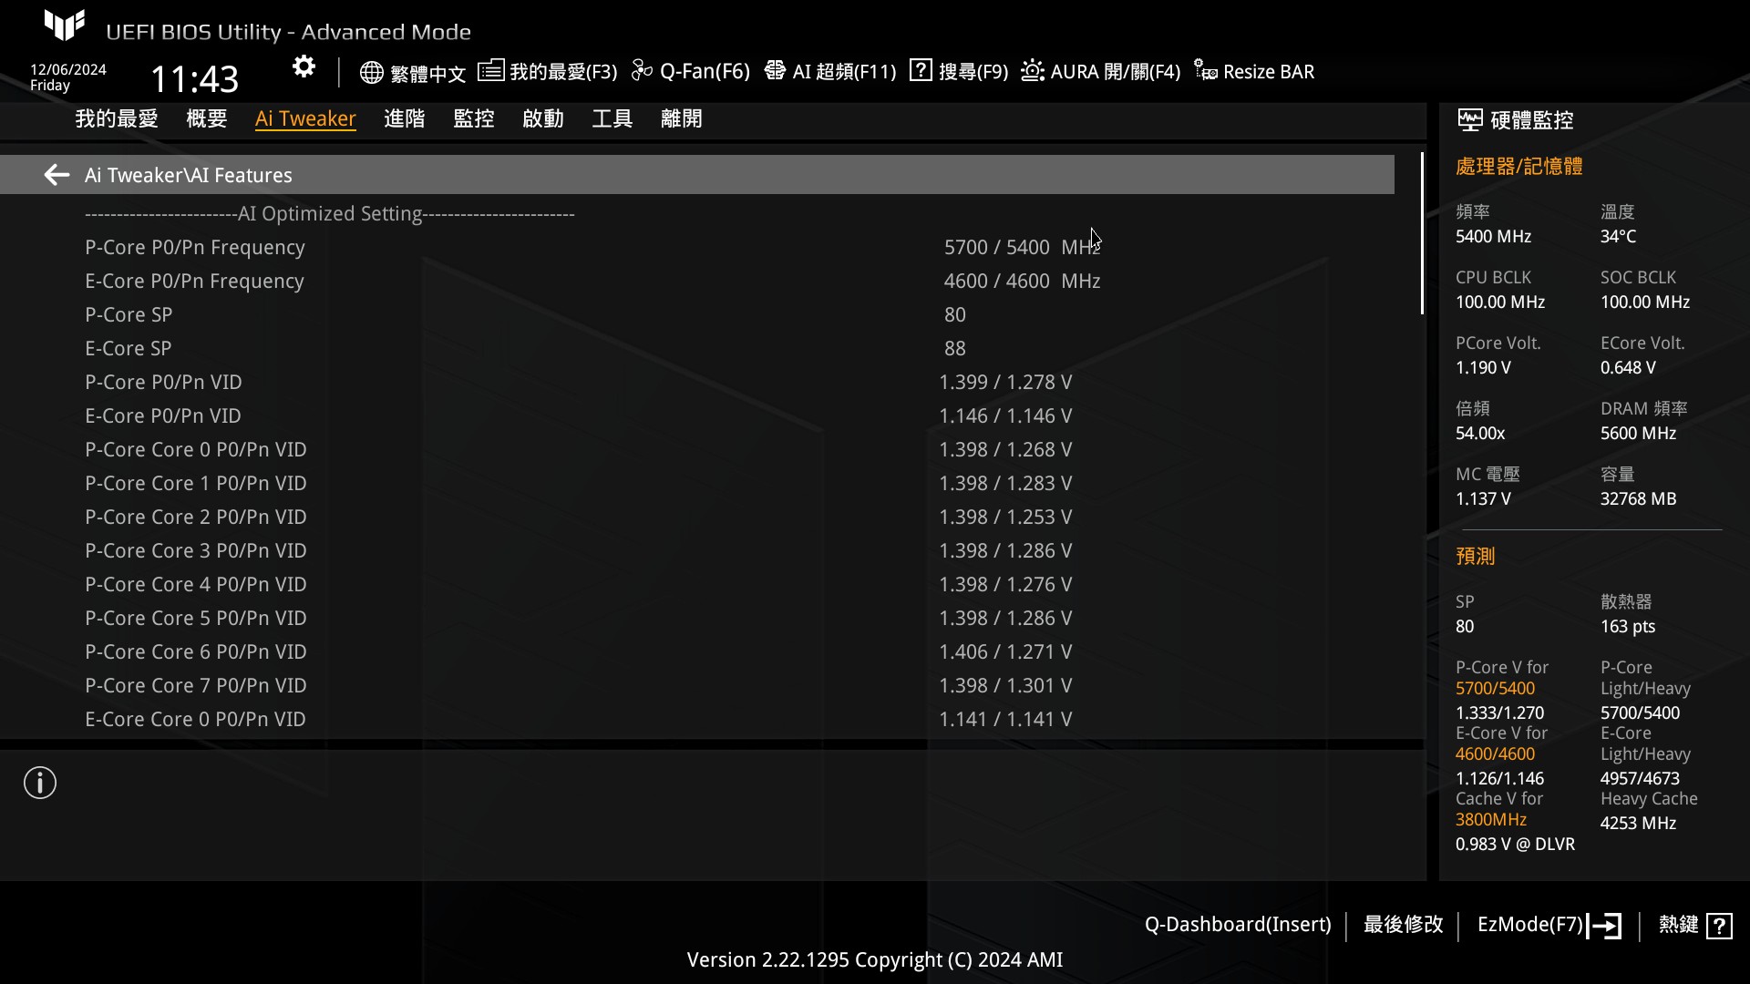Image resolution: width=1750 pixels, height=984 pixels.
Task: Select P-Core Core 0 P0/Pn VID row
Action: click(697, 449)
